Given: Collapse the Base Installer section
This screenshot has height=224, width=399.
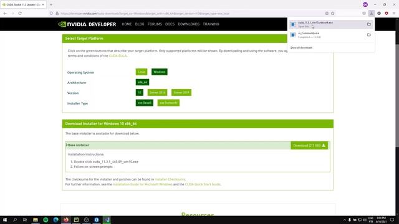Looking at the screenshot, I should 77,145.
